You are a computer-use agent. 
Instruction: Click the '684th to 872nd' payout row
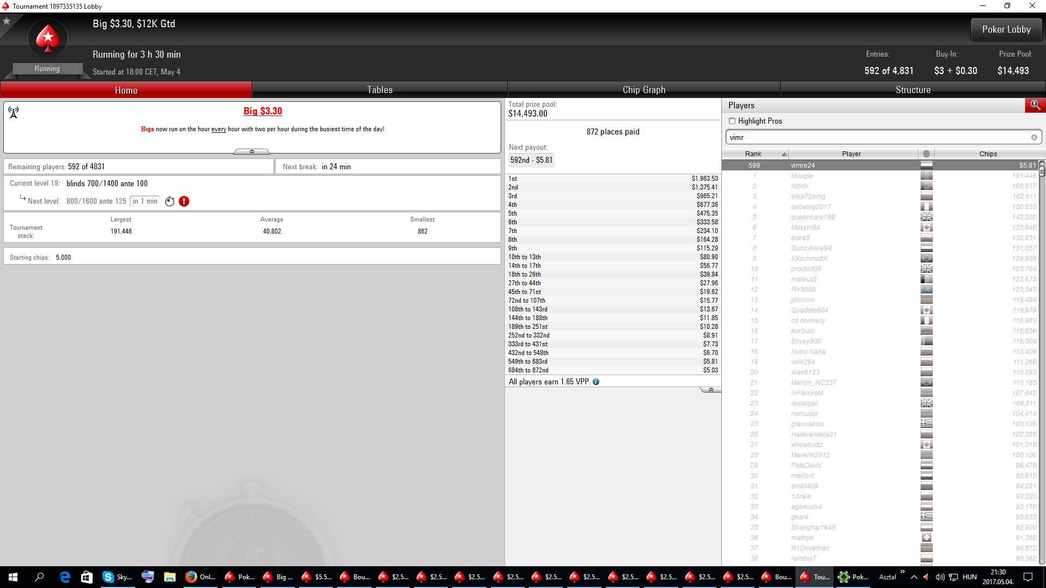click(613, 370)
